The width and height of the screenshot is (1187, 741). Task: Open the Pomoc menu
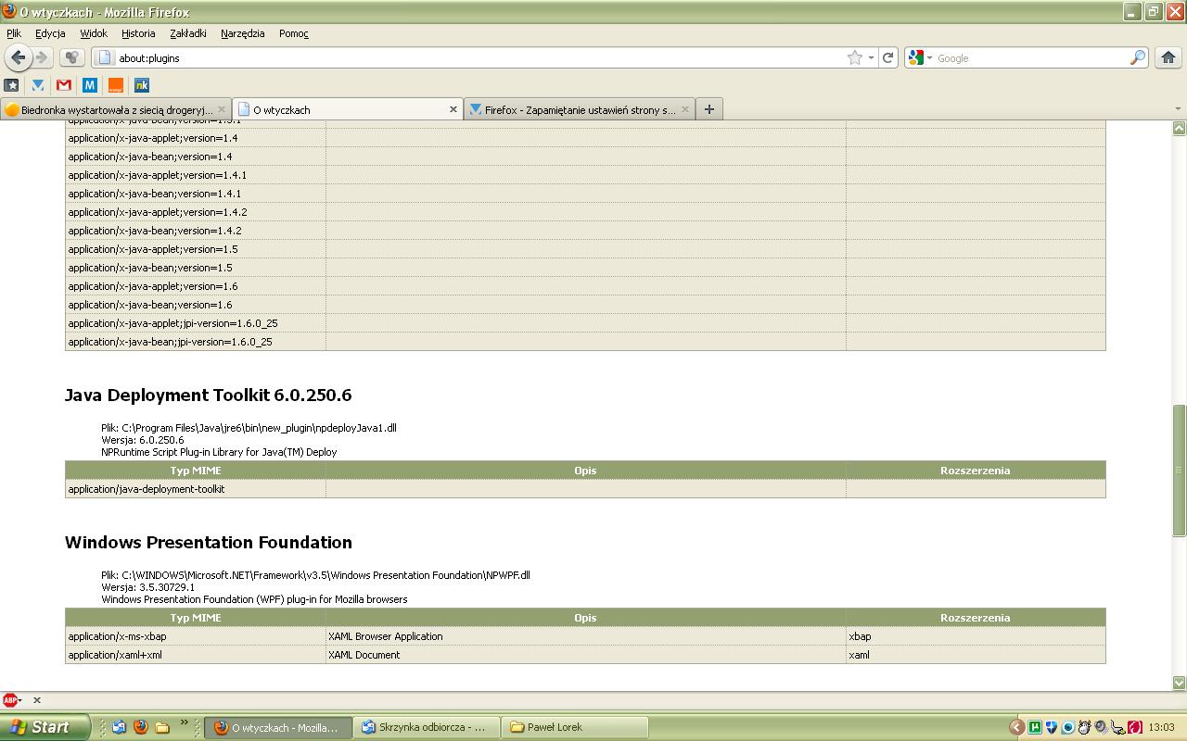coord(294,33)
